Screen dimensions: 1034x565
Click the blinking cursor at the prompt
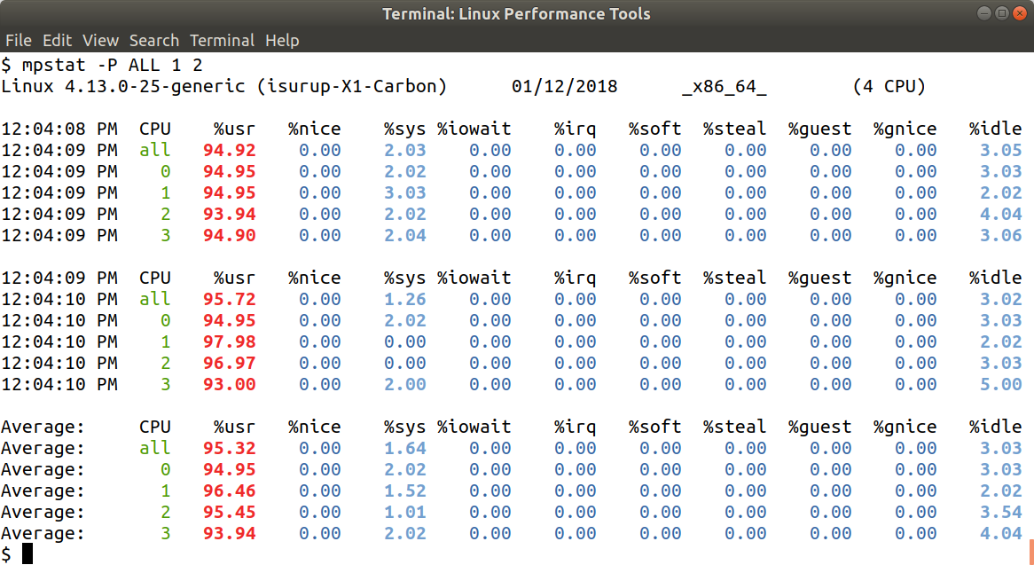tap(28, 552)
